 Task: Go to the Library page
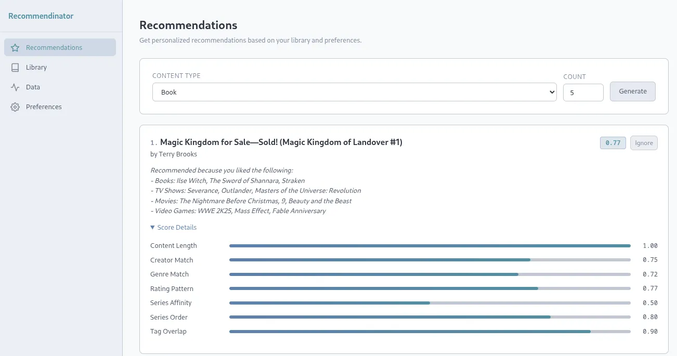pyautogui.click(x=60, y=67)
